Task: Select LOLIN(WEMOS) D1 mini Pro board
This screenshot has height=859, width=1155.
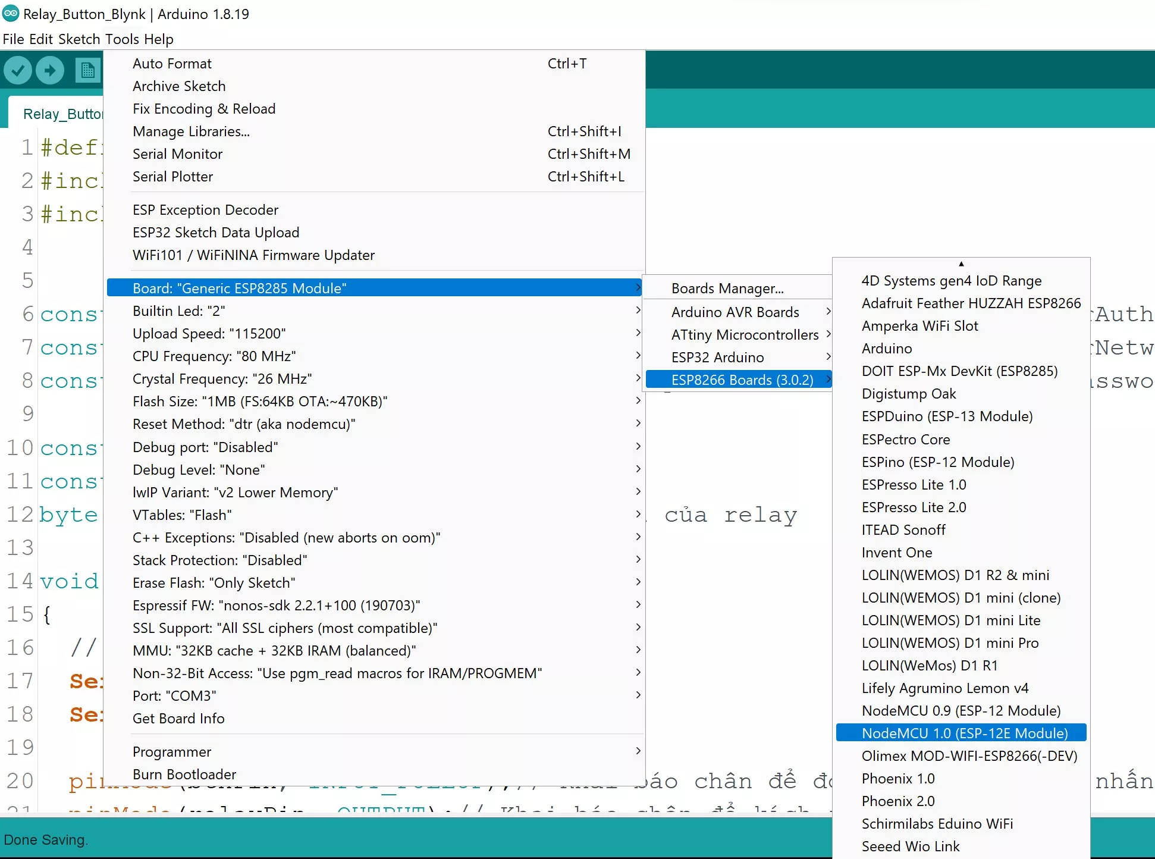Action: [x=961, y=643]
